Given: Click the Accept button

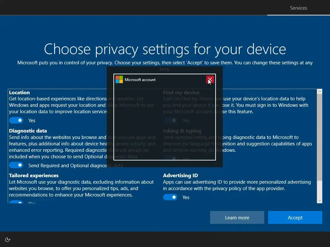Looking at the screenshot, I should click(295, 217).
